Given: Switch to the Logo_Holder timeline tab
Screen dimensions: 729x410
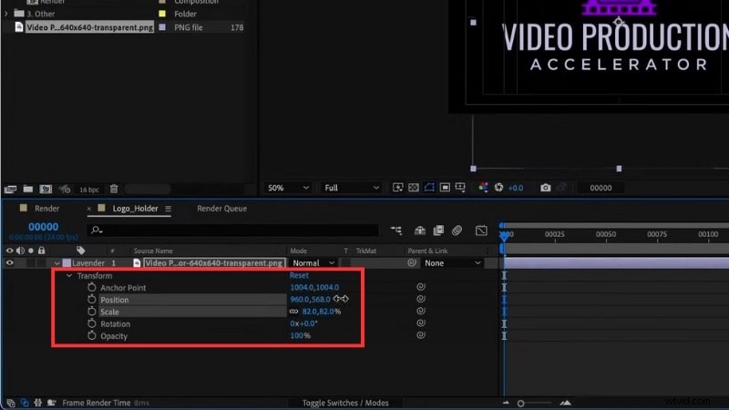Looking at the screenshot, I should tap(135, 209).
